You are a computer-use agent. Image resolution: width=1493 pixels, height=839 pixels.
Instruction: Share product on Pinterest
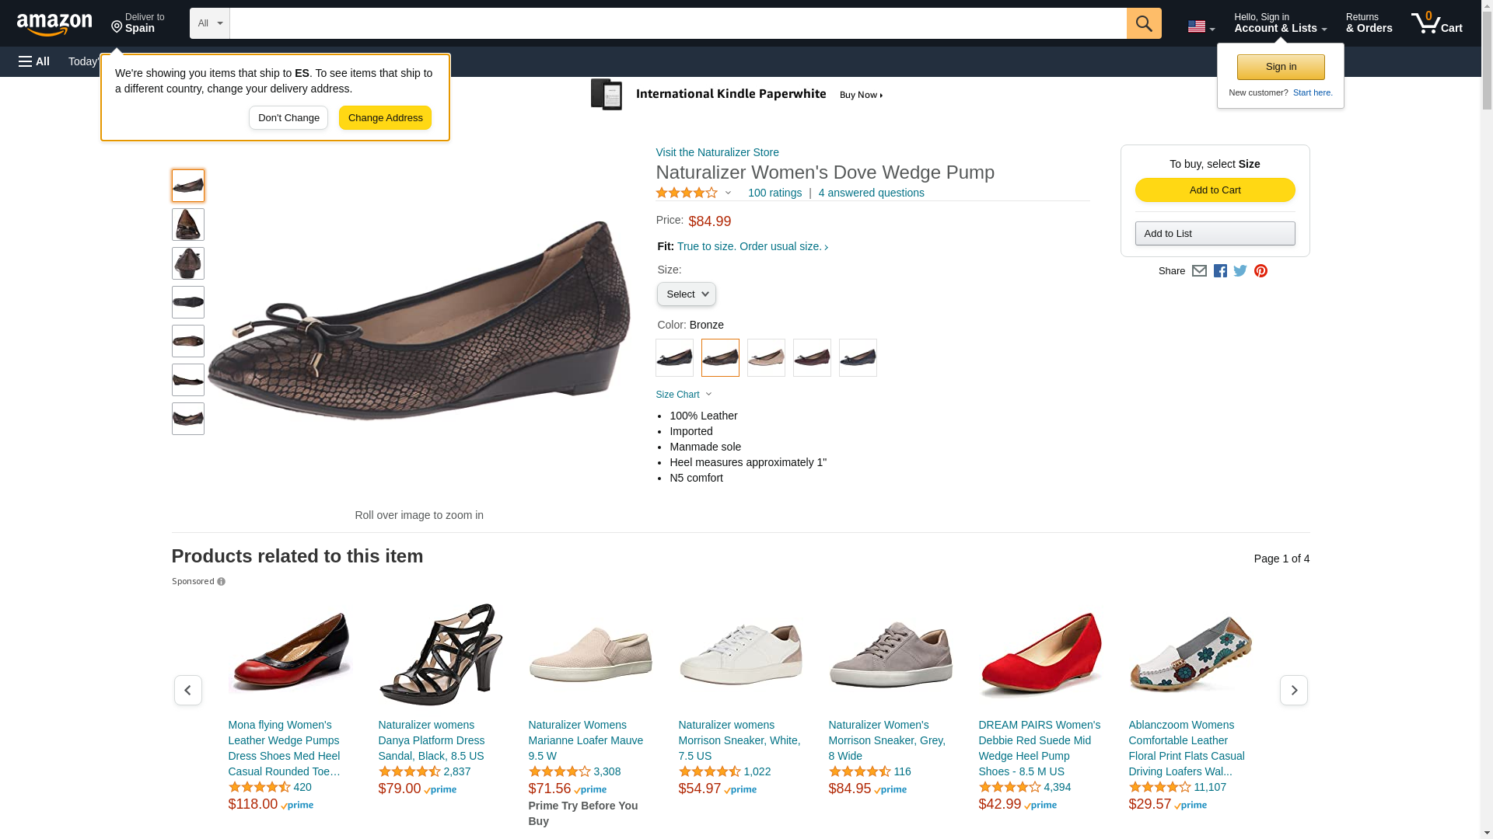coord(1260,271)
